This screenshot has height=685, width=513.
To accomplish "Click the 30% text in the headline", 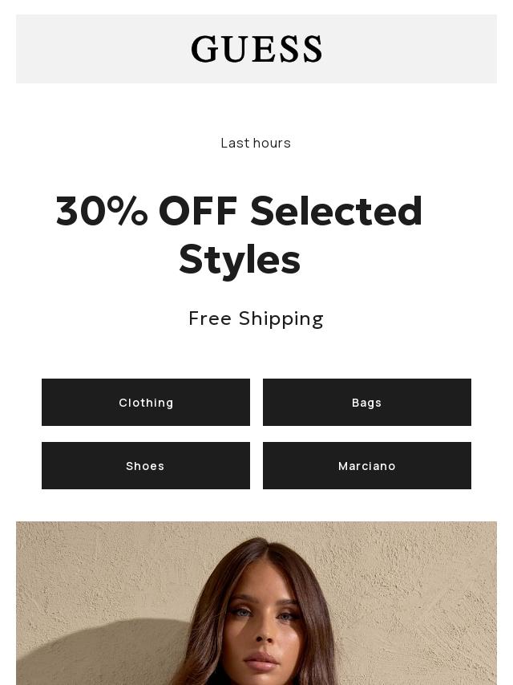I will (x=102, y=212).
